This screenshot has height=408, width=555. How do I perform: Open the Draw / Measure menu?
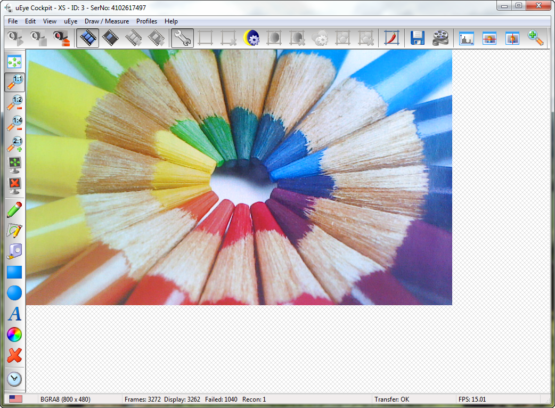[x=107, y=21]
